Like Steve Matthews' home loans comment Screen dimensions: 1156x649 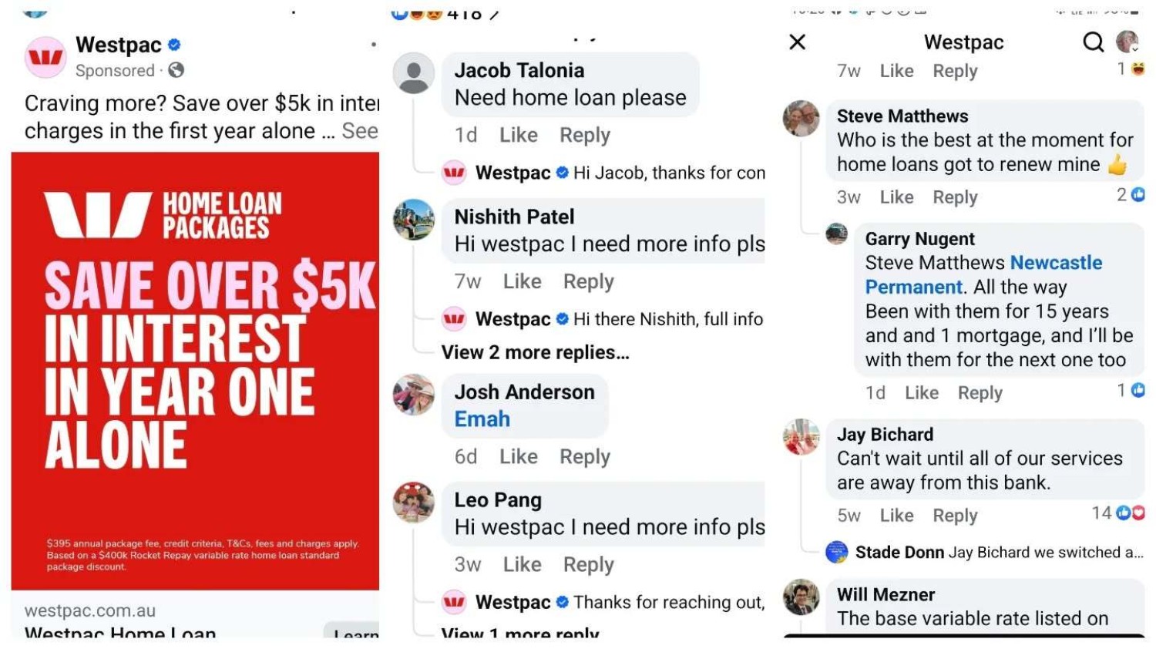point(897,197)
